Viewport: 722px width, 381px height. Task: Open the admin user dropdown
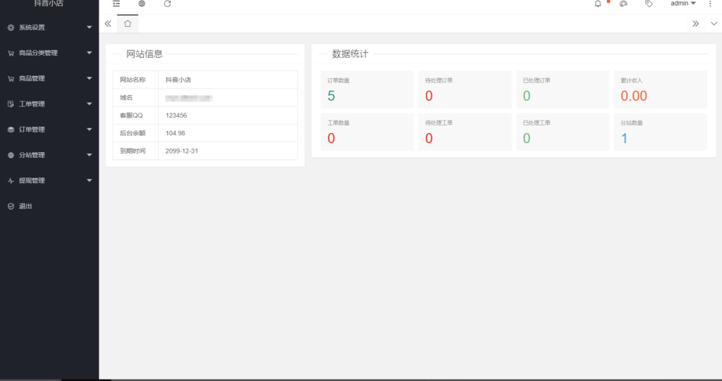coord(683,4)
